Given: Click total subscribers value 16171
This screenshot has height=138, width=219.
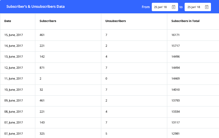Looking at the screenshot, I should point(176,35).
